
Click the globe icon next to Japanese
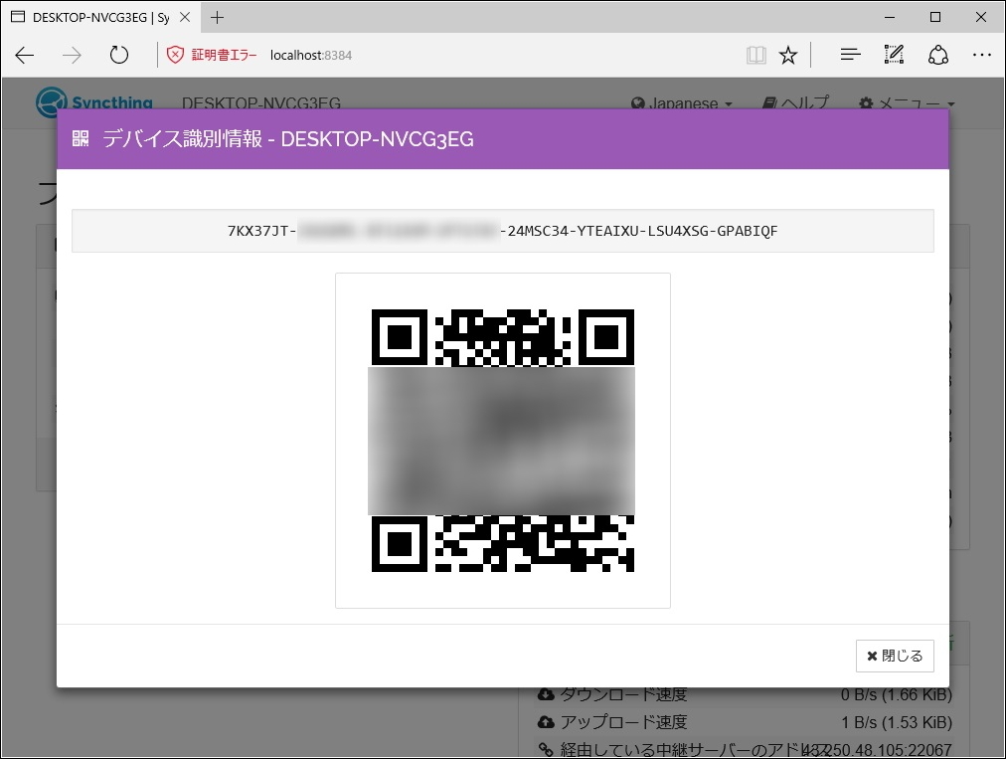(635, 102)
